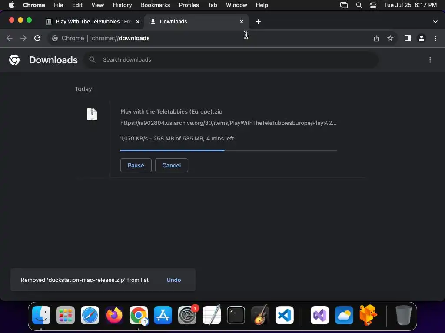445x333 pixels.
Task: Launch DuckStation from the Dock
Action: coord(369,315)
